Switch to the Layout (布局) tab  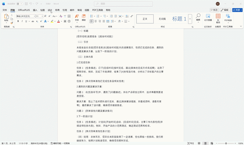point(57,10)
